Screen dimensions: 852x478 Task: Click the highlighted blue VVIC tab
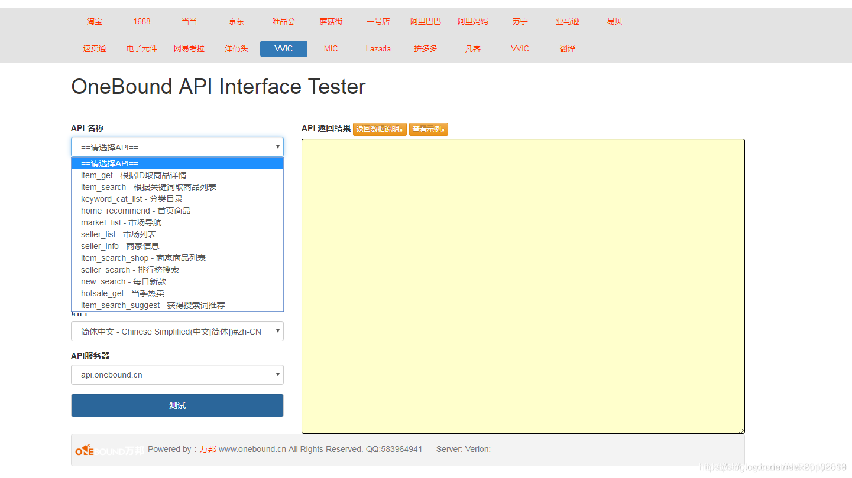pos(284,49)
